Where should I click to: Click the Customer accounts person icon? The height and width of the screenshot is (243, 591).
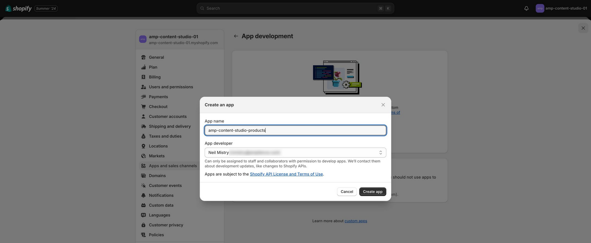[x=143, y=117]
